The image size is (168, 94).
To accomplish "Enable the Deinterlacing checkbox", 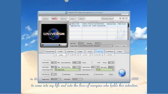I will pos(62,74).
